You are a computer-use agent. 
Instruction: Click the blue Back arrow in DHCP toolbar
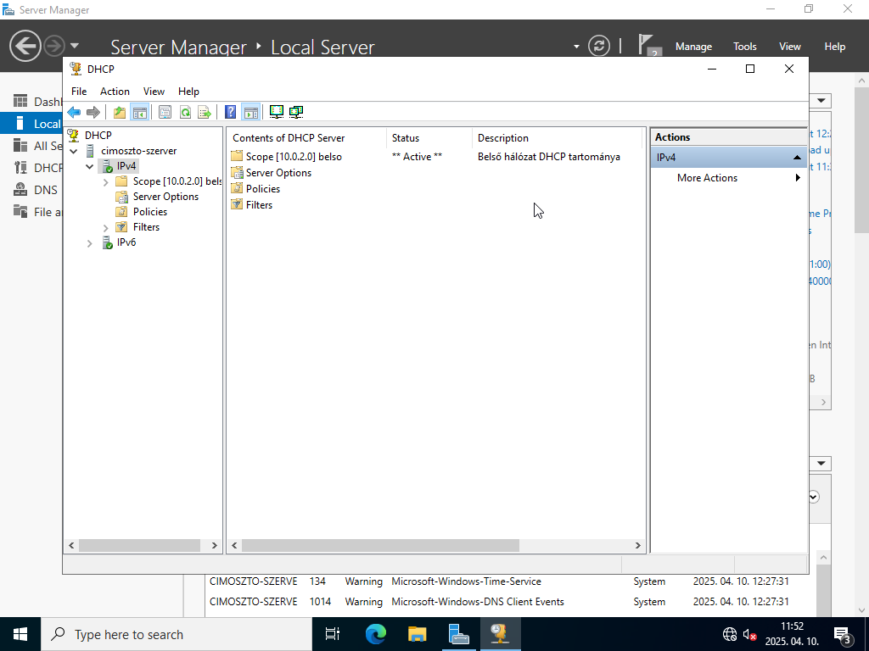click(74, 112)
